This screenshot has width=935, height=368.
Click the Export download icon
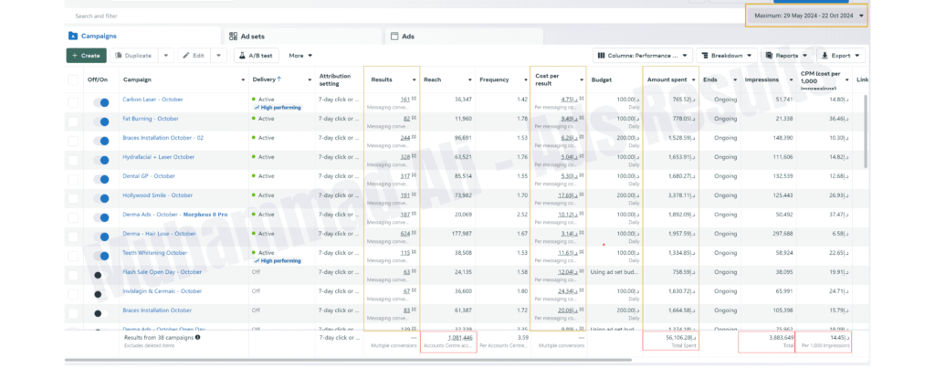click(823, 56)
